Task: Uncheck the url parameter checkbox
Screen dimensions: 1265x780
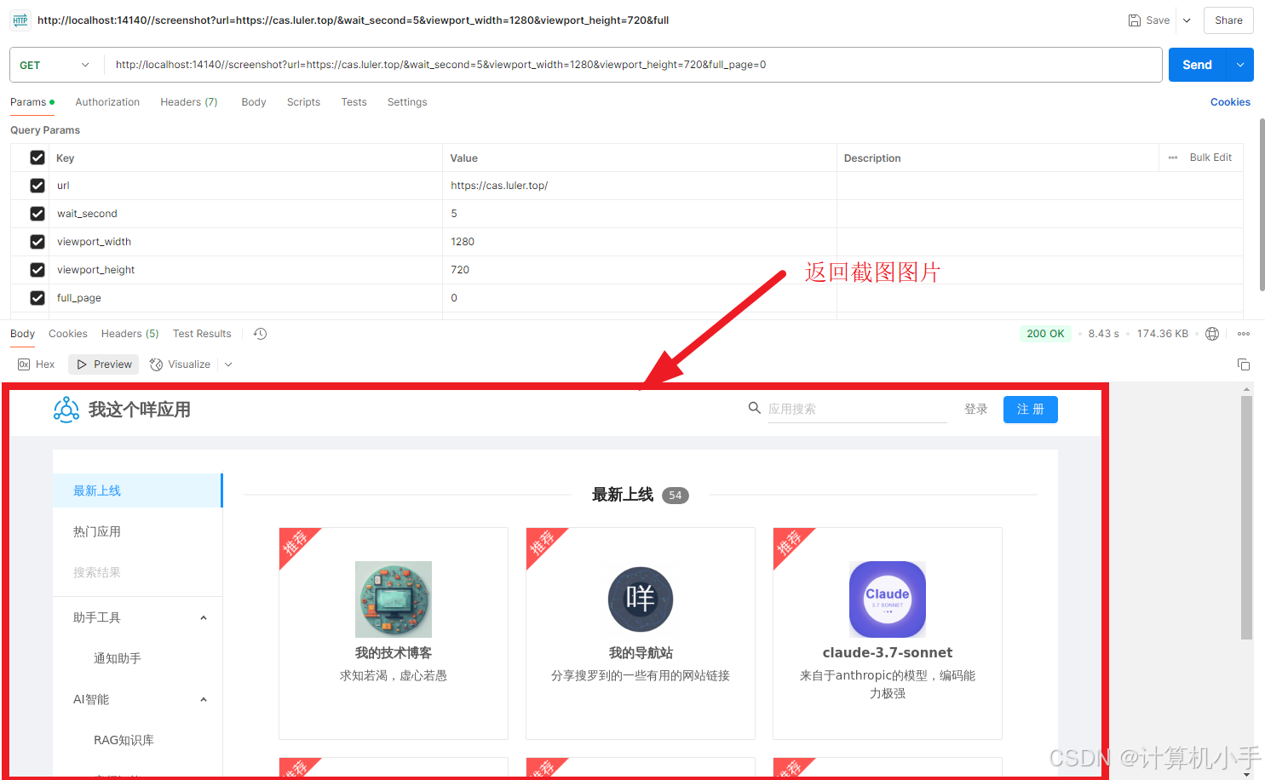Action: pyautogui.click(x=37, y=186)
